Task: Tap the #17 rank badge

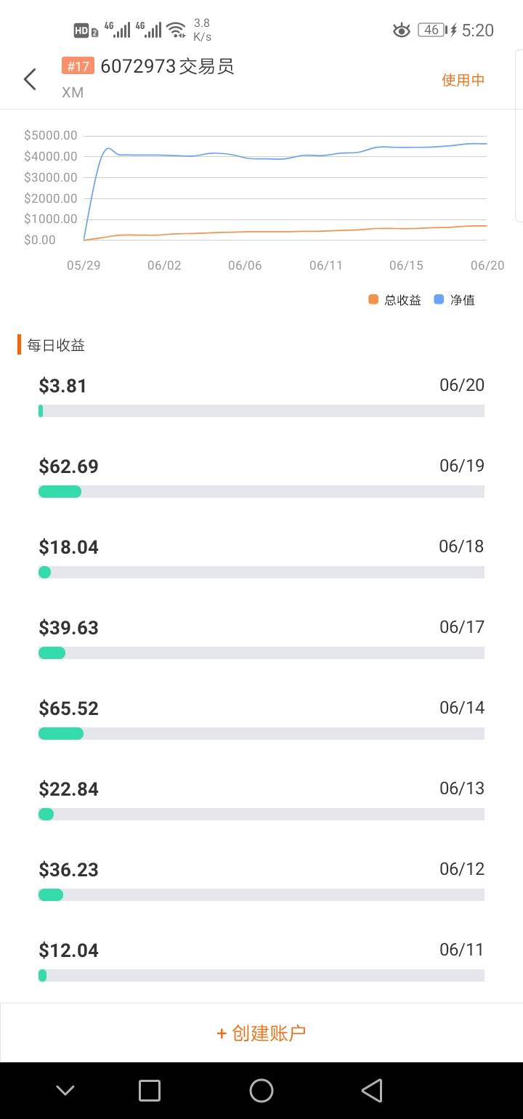Action: (x=78, y=67)
